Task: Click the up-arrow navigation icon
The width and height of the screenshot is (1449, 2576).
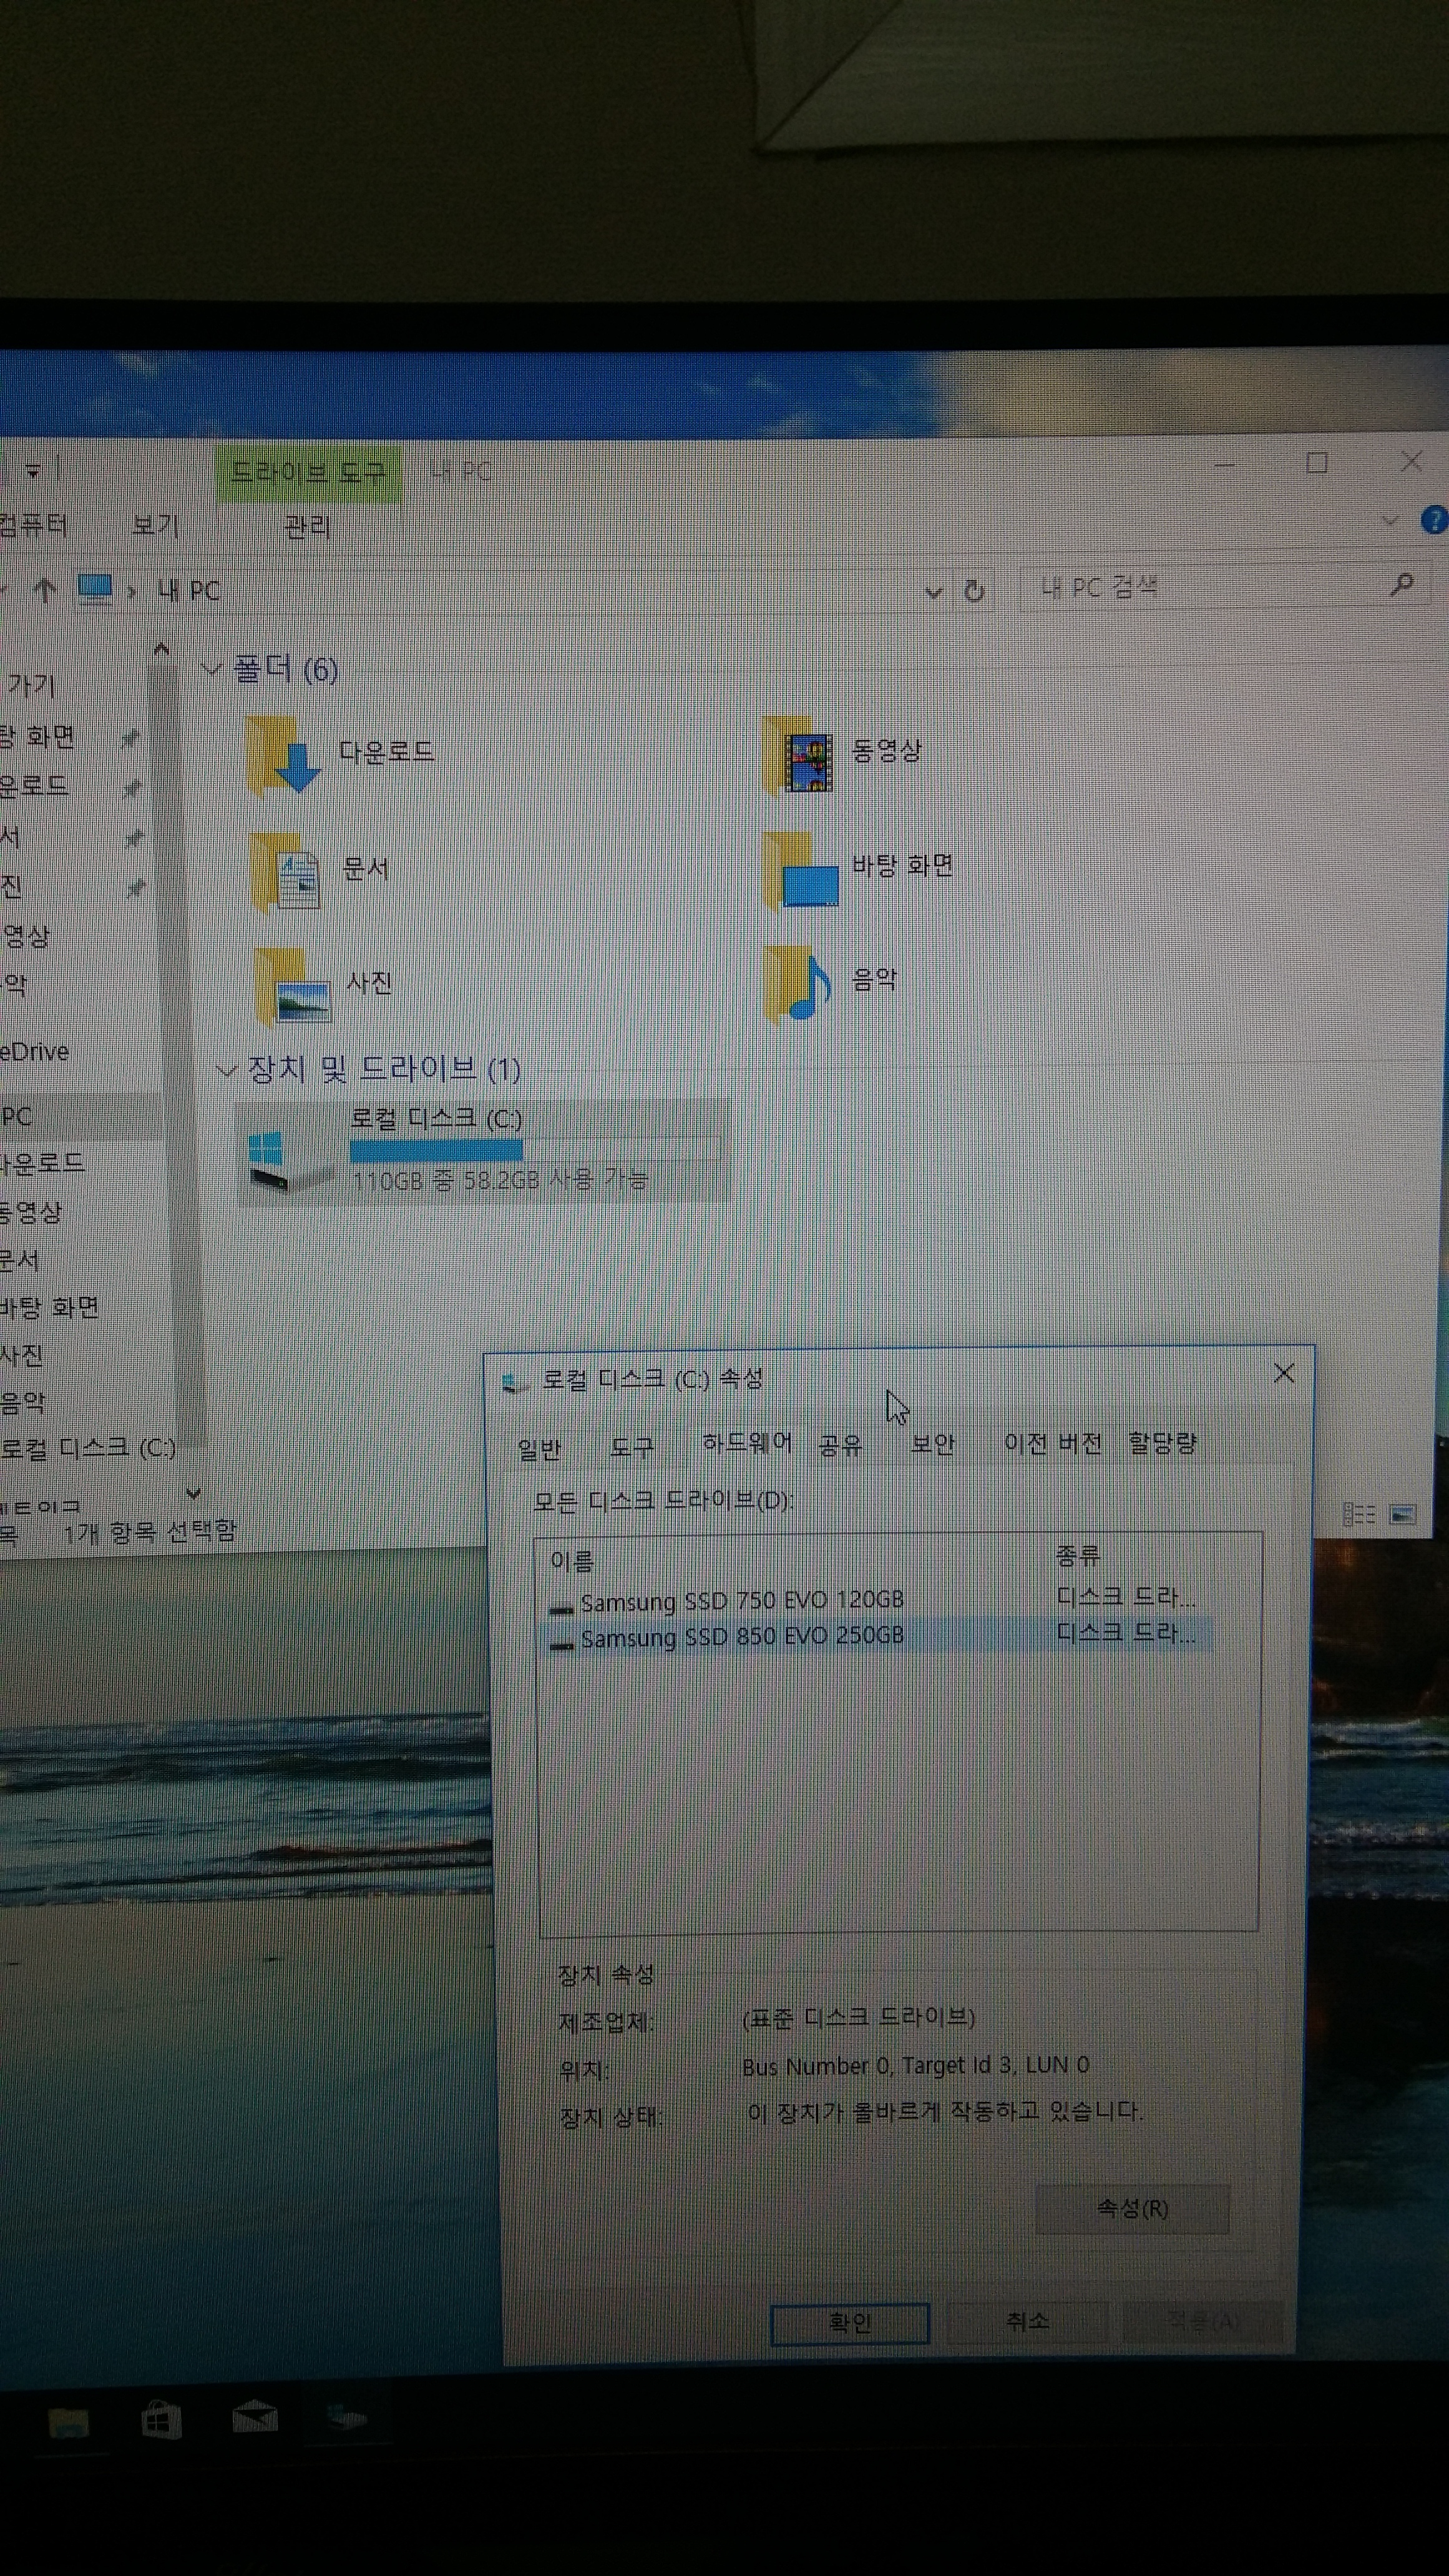Action: coord(44,590)
